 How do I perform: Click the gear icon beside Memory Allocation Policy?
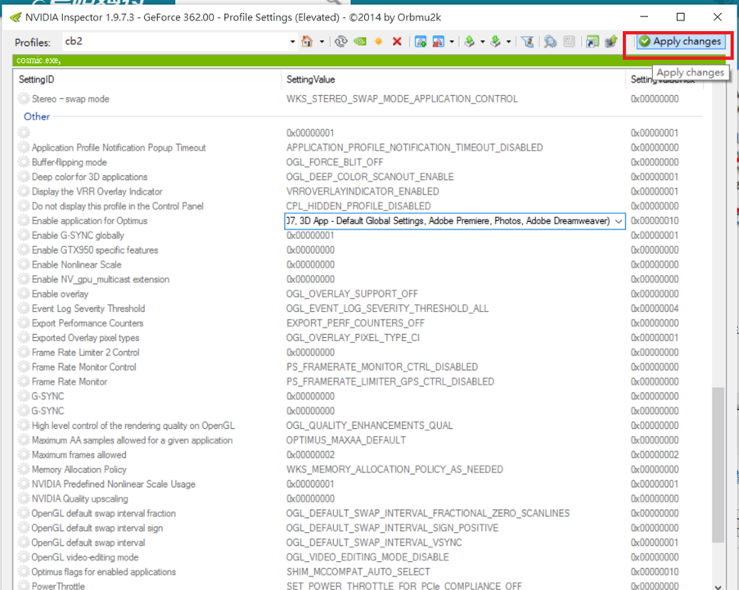23,470
